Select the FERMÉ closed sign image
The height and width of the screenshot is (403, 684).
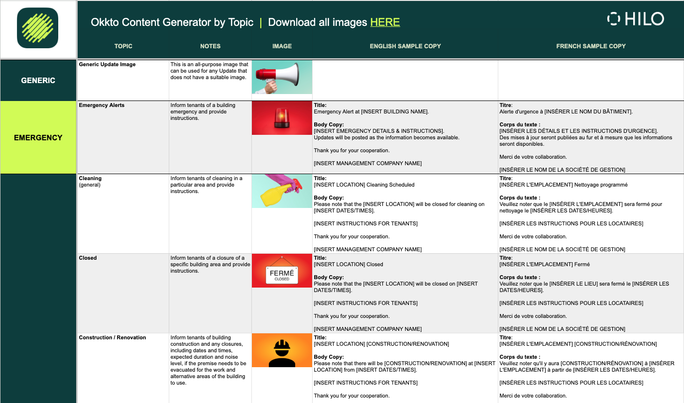[x=282, y=271]
